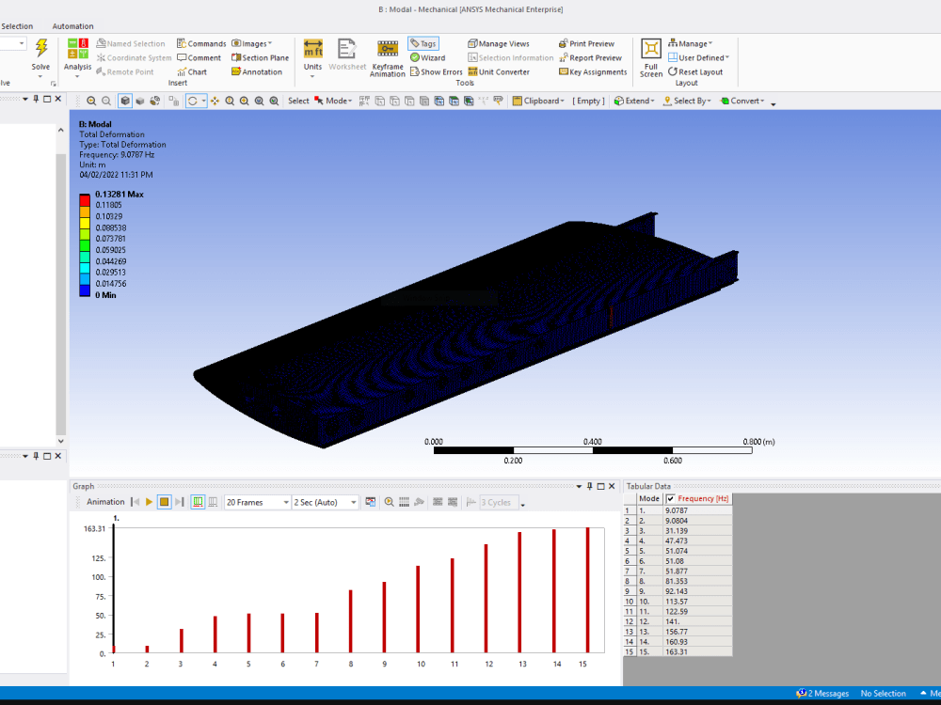Insert Commands object
The height and width of the screenshot is (705, 941).
[x=201, y=44]
